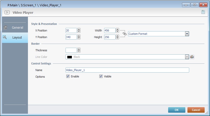Decrease Height using the down spinner

coord(117,38)
